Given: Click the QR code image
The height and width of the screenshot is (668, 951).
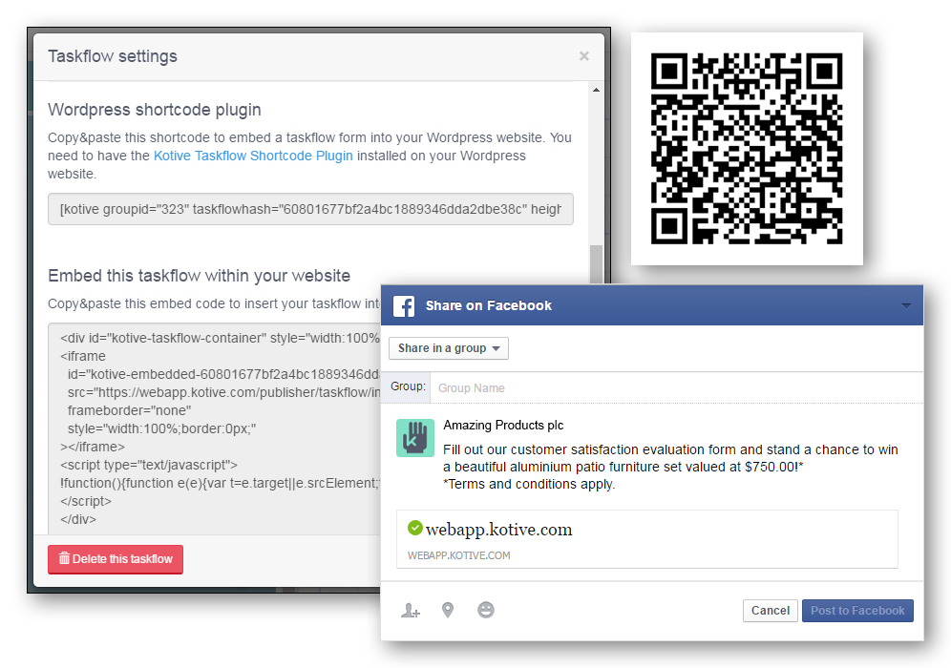Looking at the screenshot, I should coord(747,149).
